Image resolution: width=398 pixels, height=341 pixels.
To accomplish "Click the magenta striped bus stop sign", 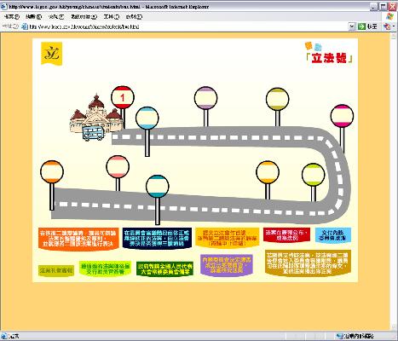I will coord(342,116).
